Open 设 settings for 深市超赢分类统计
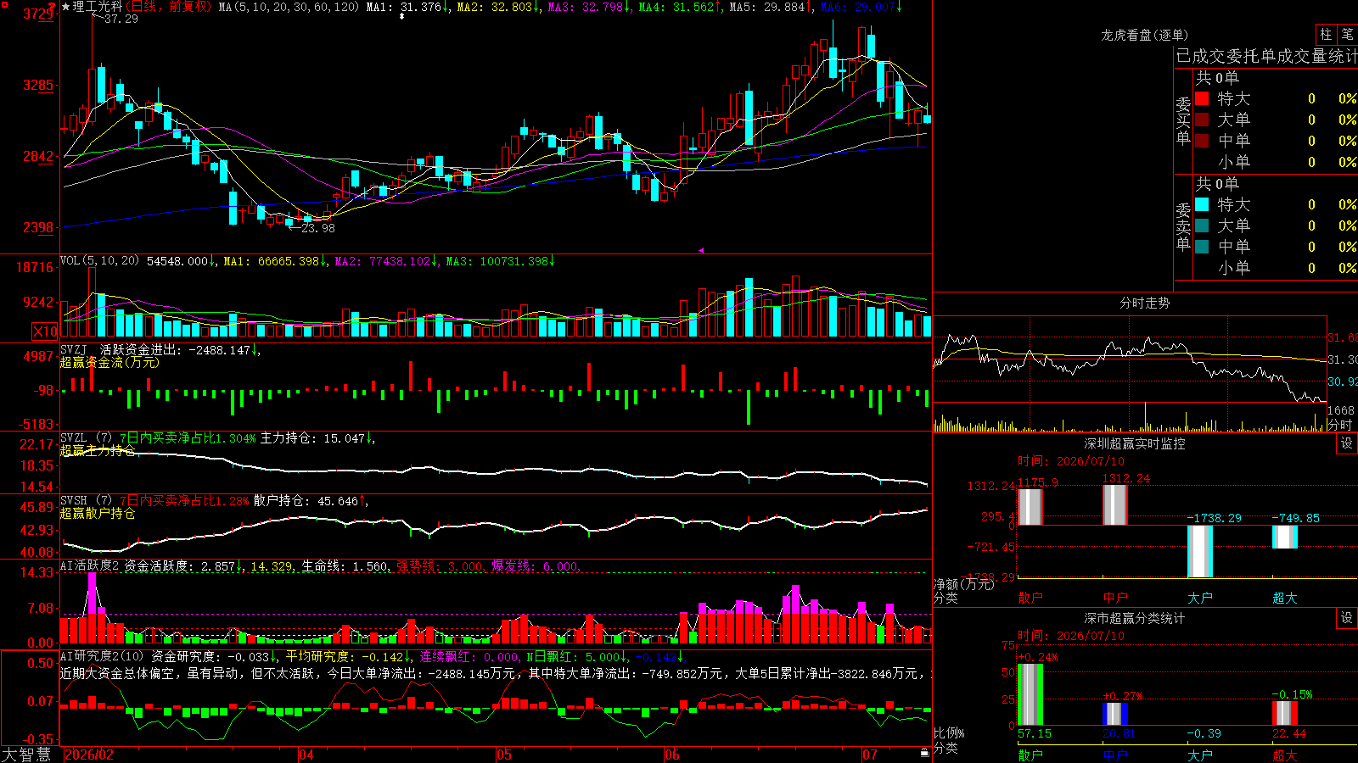The height and width of the screenshot is (763, 1358). click(x=1347, y=618)
